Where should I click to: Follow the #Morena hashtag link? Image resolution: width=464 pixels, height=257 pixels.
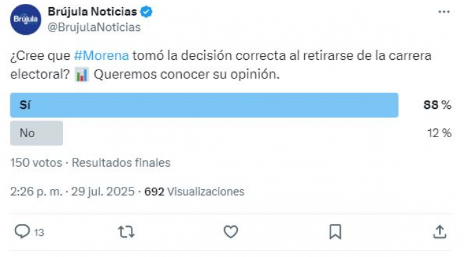101,55
